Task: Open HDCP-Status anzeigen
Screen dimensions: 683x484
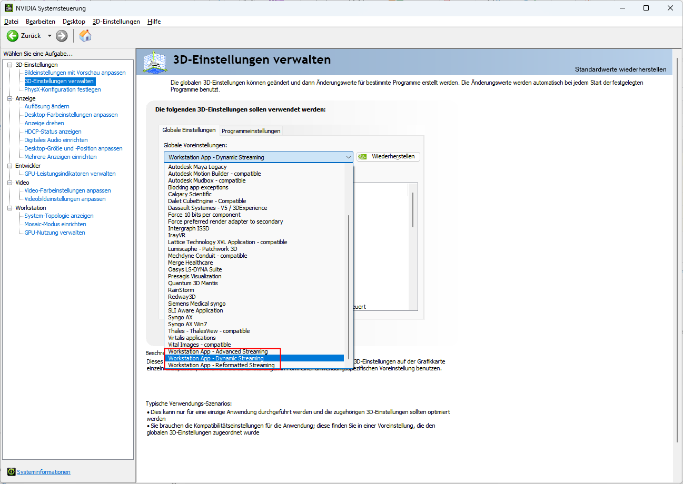Action: point(53,132)
